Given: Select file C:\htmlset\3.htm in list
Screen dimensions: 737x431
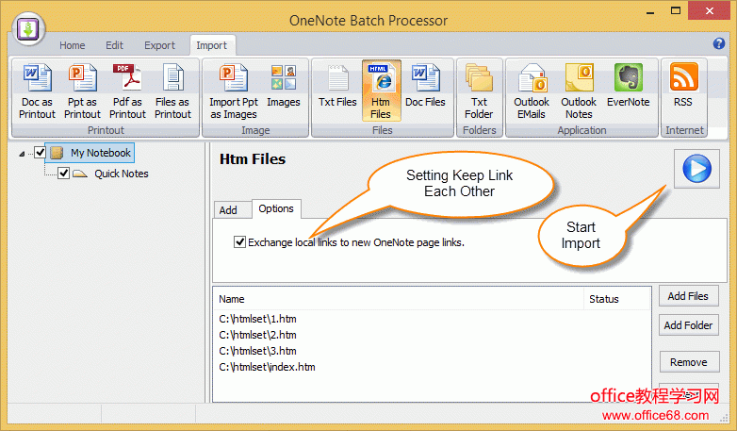Looking at the screenshot, I should pyautogui.click(x=257, y=351).
